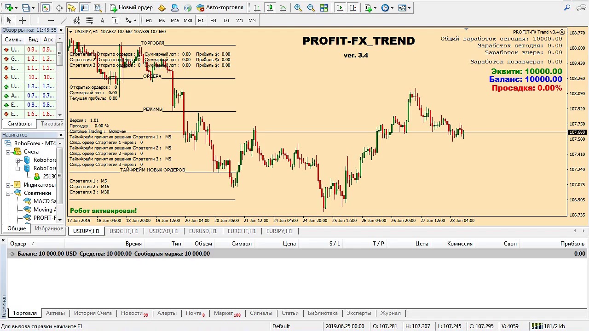Screen dimensions: 589x331
Task: Select the M15 timeframe
Action: point(175,20)
